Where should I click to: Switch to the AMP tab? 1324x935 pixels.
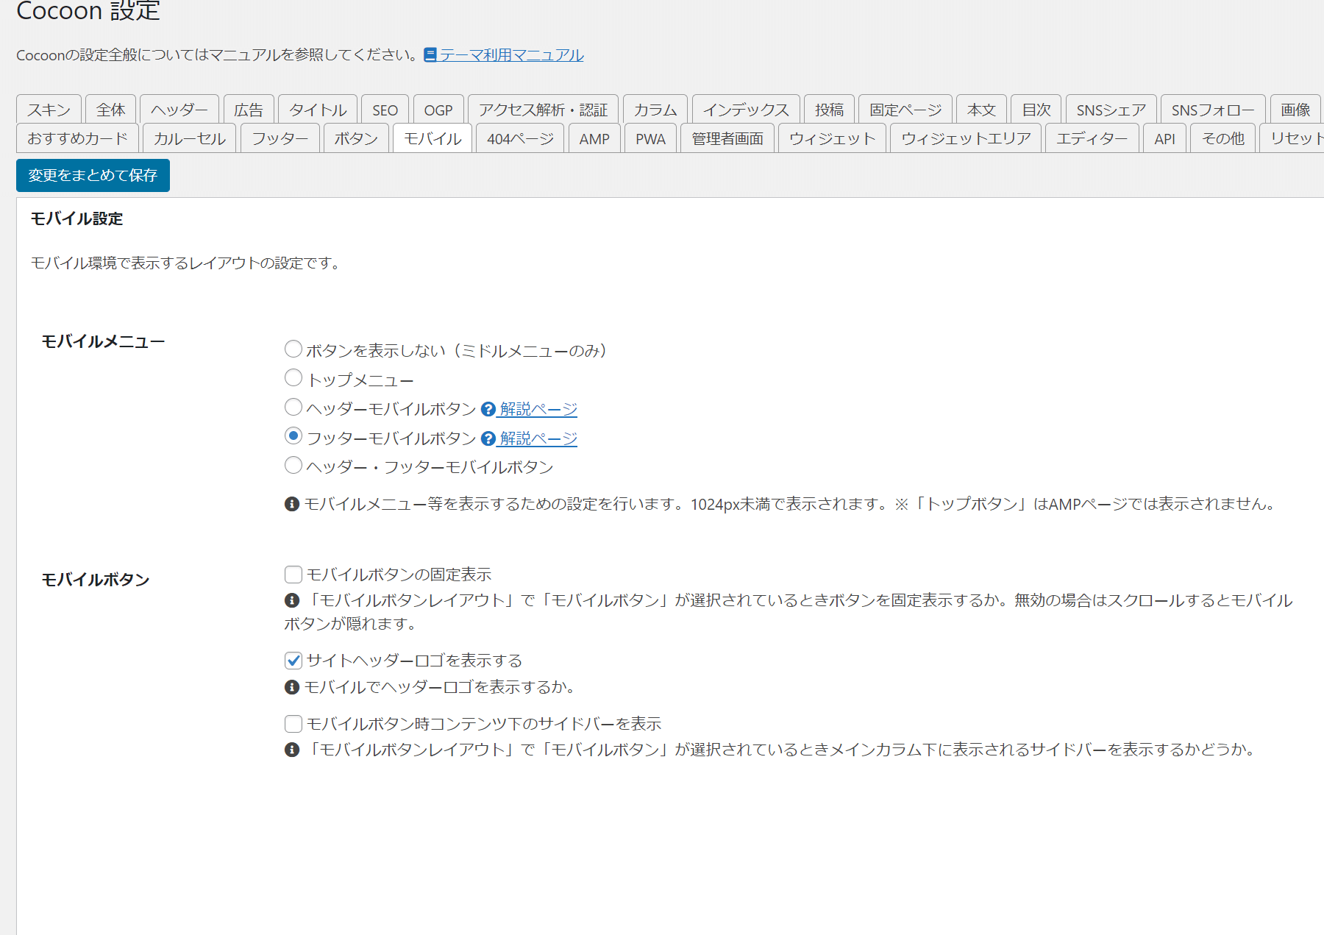point(594,138)
